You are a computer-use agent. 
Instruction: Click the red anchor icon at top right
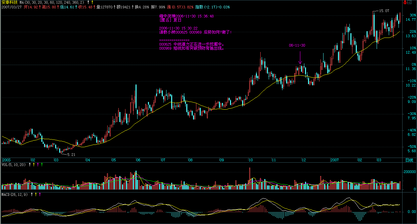(405, 2)
